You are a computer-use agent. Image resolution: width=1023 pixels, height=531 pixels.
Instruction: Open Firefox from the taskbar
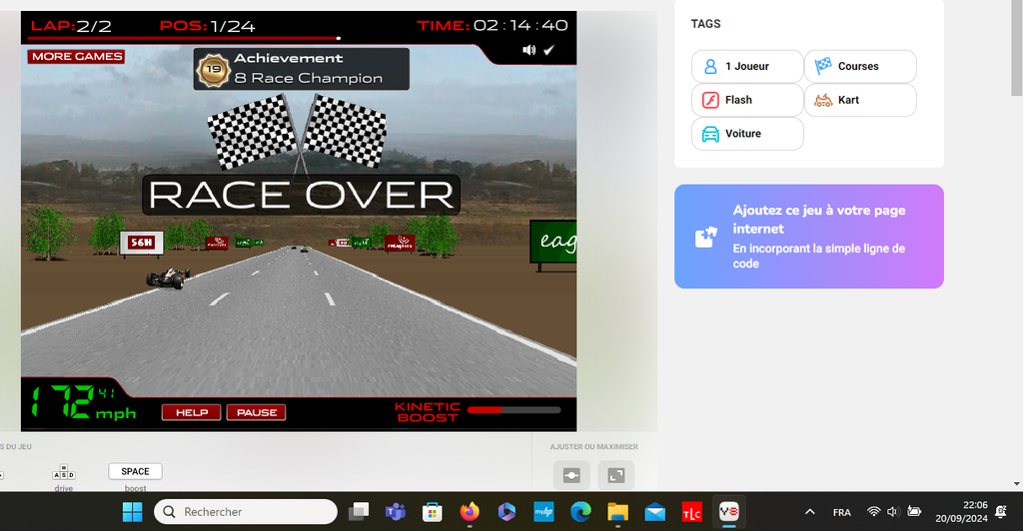470,512
